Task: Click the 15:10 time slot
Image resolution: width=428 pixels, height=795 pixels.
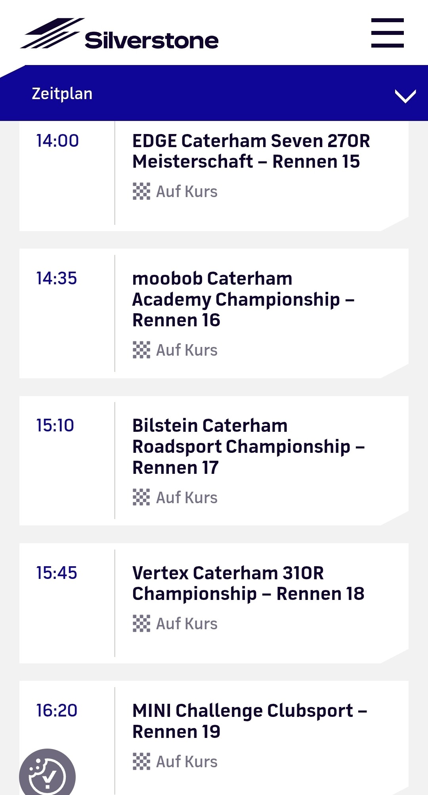Action: tap(55, 425)
